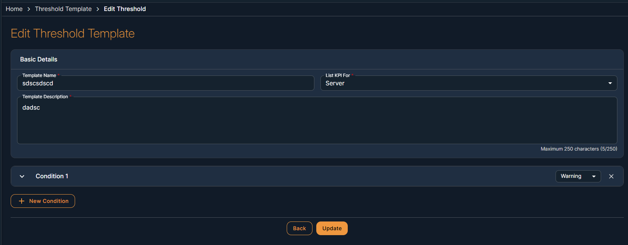Viewport: 628px width, 245px height.
Task: Click the List KPI For dropdown arrow
Action: pos(610,83)
